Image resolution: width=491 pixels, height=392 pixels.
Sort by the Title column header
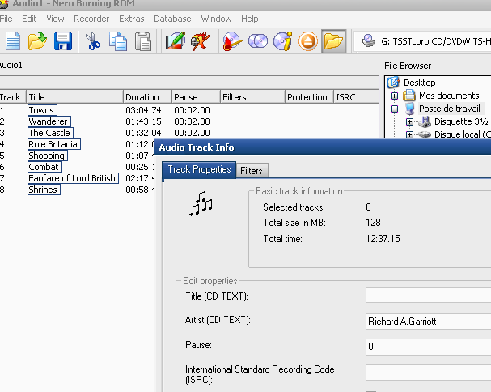tap(74, 97)
